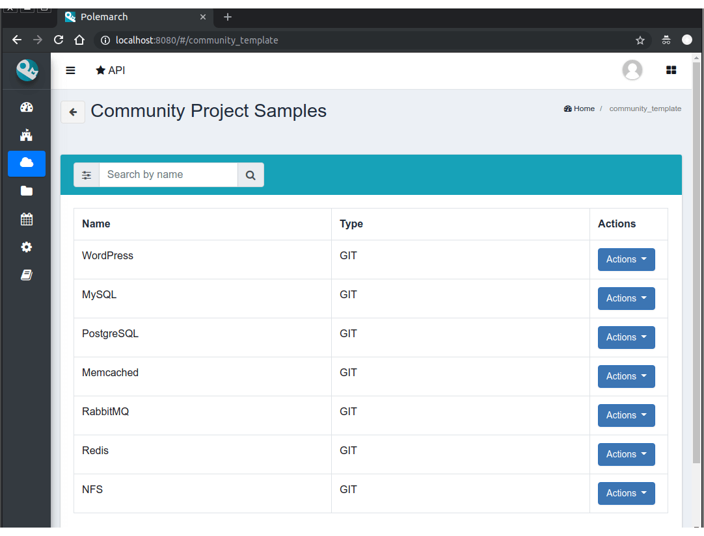Open a new browser tab
The width and height of the screenshot is (704, 536).
pos(228,17)
